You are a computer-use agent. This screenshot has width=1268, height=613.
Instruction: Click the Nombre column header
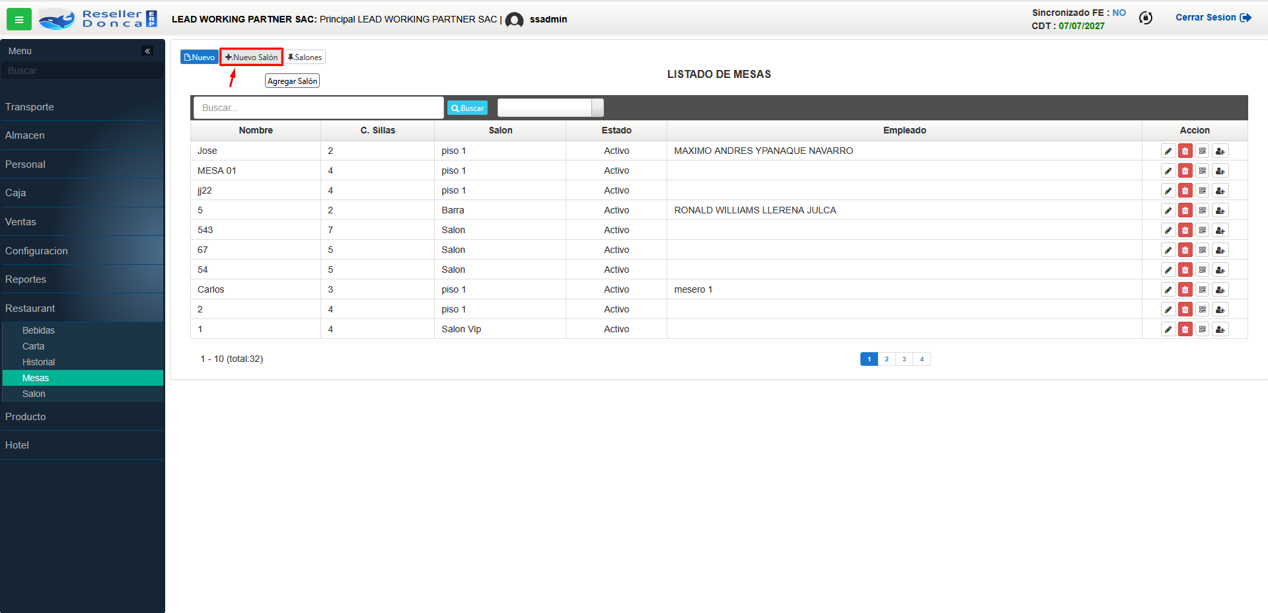point(256,131)
